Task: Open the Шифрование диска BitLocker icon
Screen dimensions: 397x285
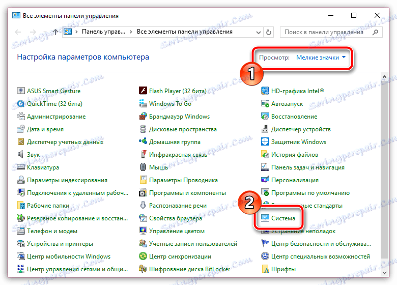Action: pos(143,269)
